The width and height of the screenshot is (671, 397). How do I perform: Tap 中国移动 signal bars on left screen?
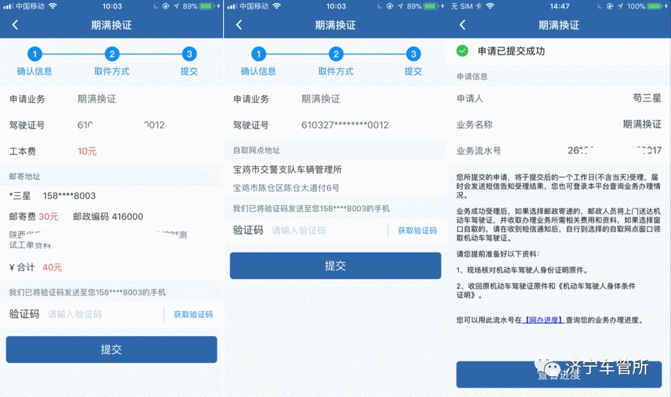[7, 6]
